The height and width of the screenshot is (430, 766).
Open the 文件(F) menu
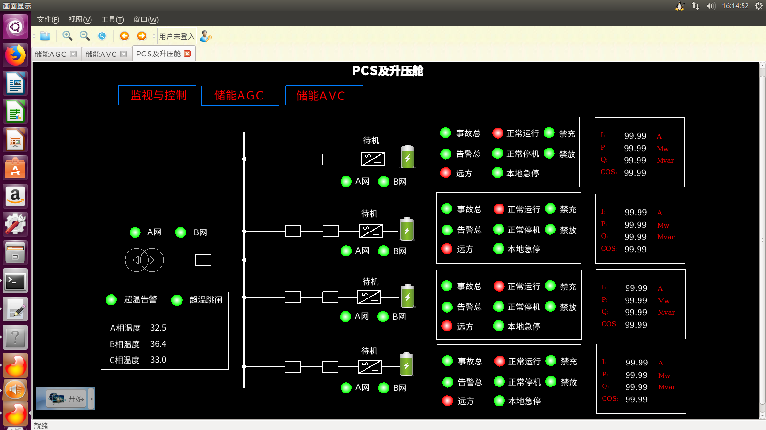48,20
